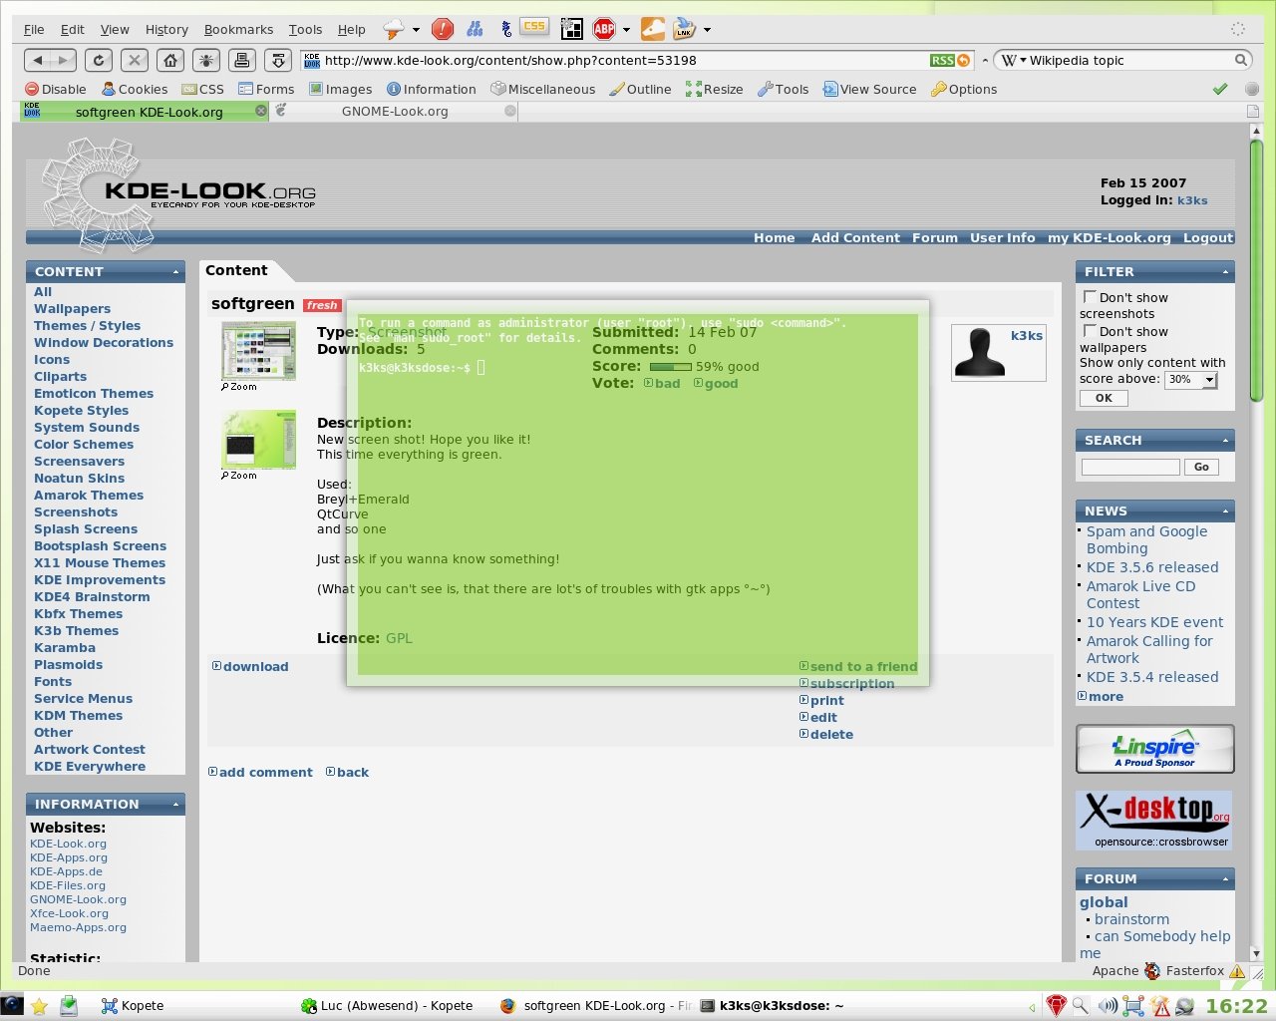Viewport: 1276px width, 1021px height.
Task: Click k3ks user avatar image
Action: (979, 352)
